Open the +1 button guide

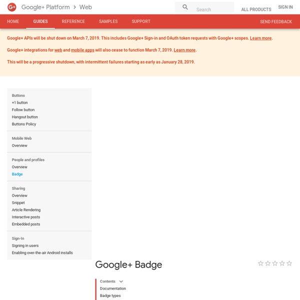coord(19,102)
